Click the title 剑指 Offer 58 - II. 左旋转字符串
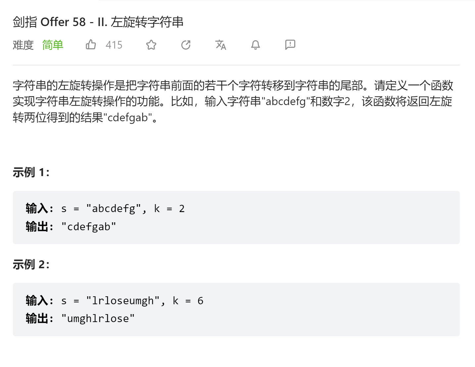 98,22
